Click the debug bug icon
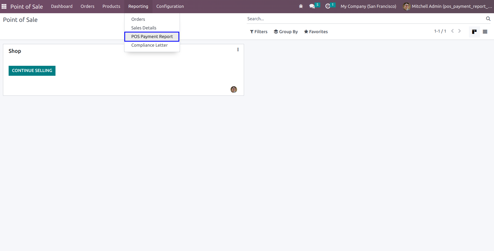The image size is (494, 251). point(301,6)
